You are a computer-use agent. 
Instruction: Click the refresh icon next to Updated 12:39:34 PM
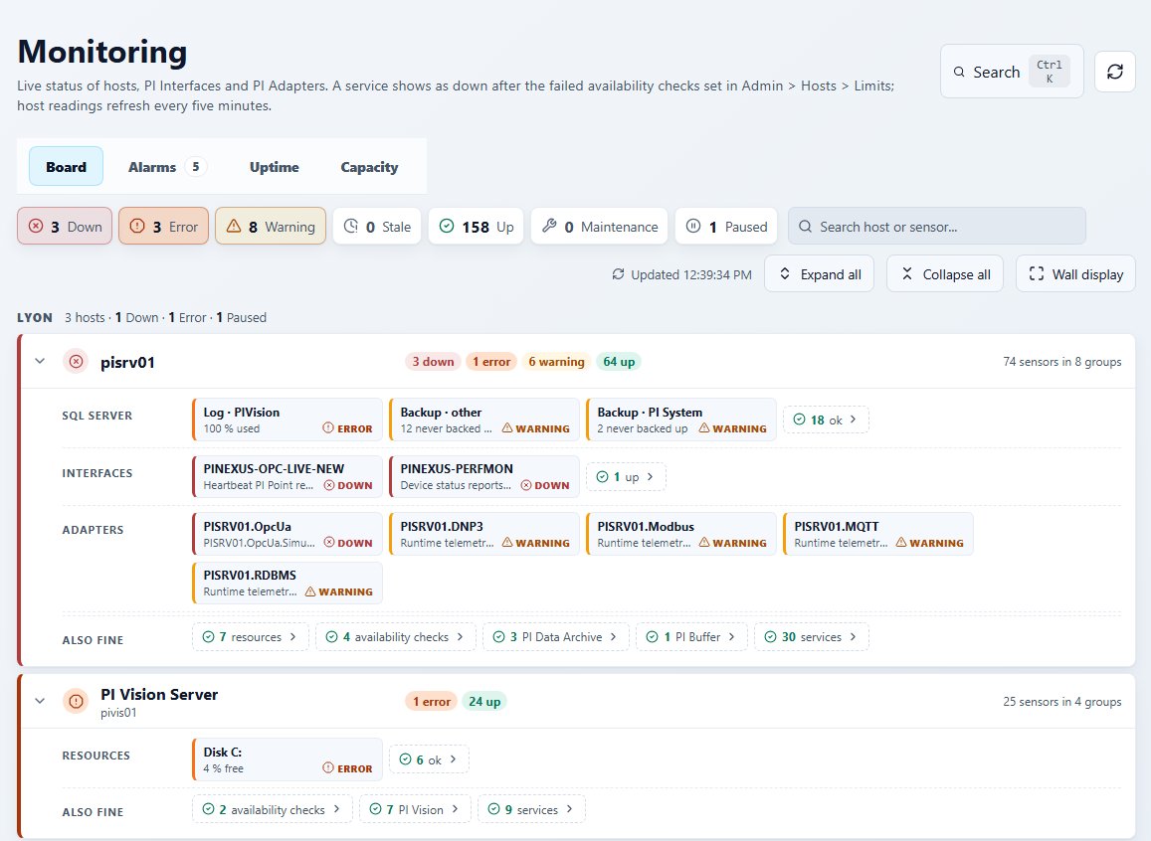pos(618,274)
